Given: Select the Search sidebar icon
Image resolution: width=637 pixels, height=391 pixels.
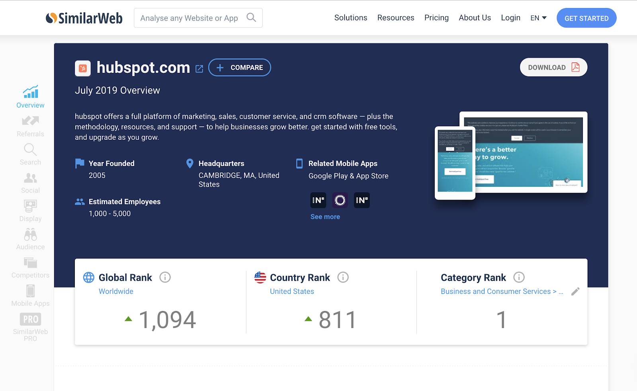Looking at the screenshot, I should 30,149.
